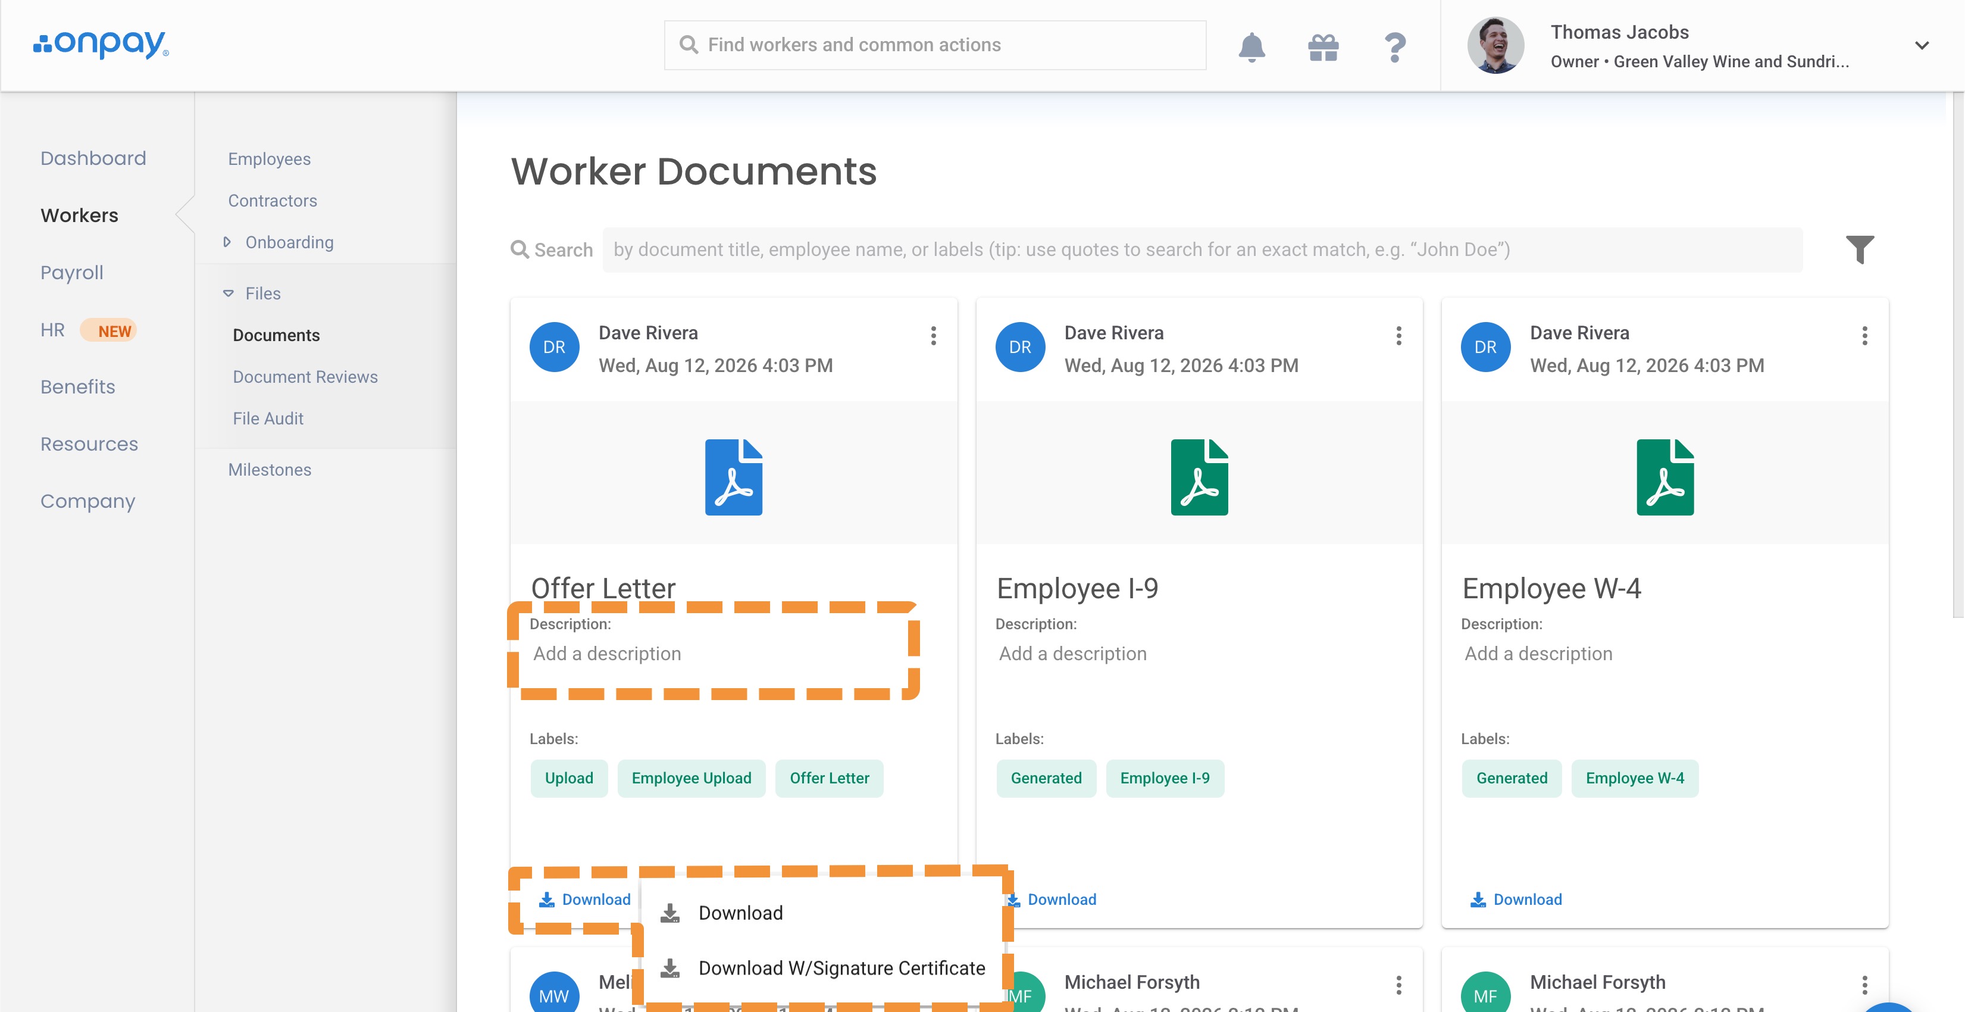Click Employee I-9 PDF file icon

pos(1199,477)
